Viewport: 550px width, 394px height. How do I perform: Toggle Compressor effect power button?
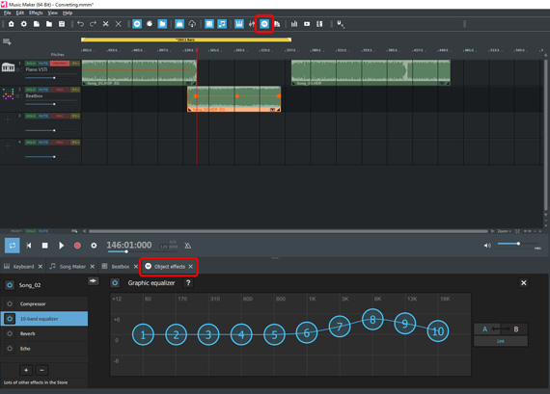point(10,303)
